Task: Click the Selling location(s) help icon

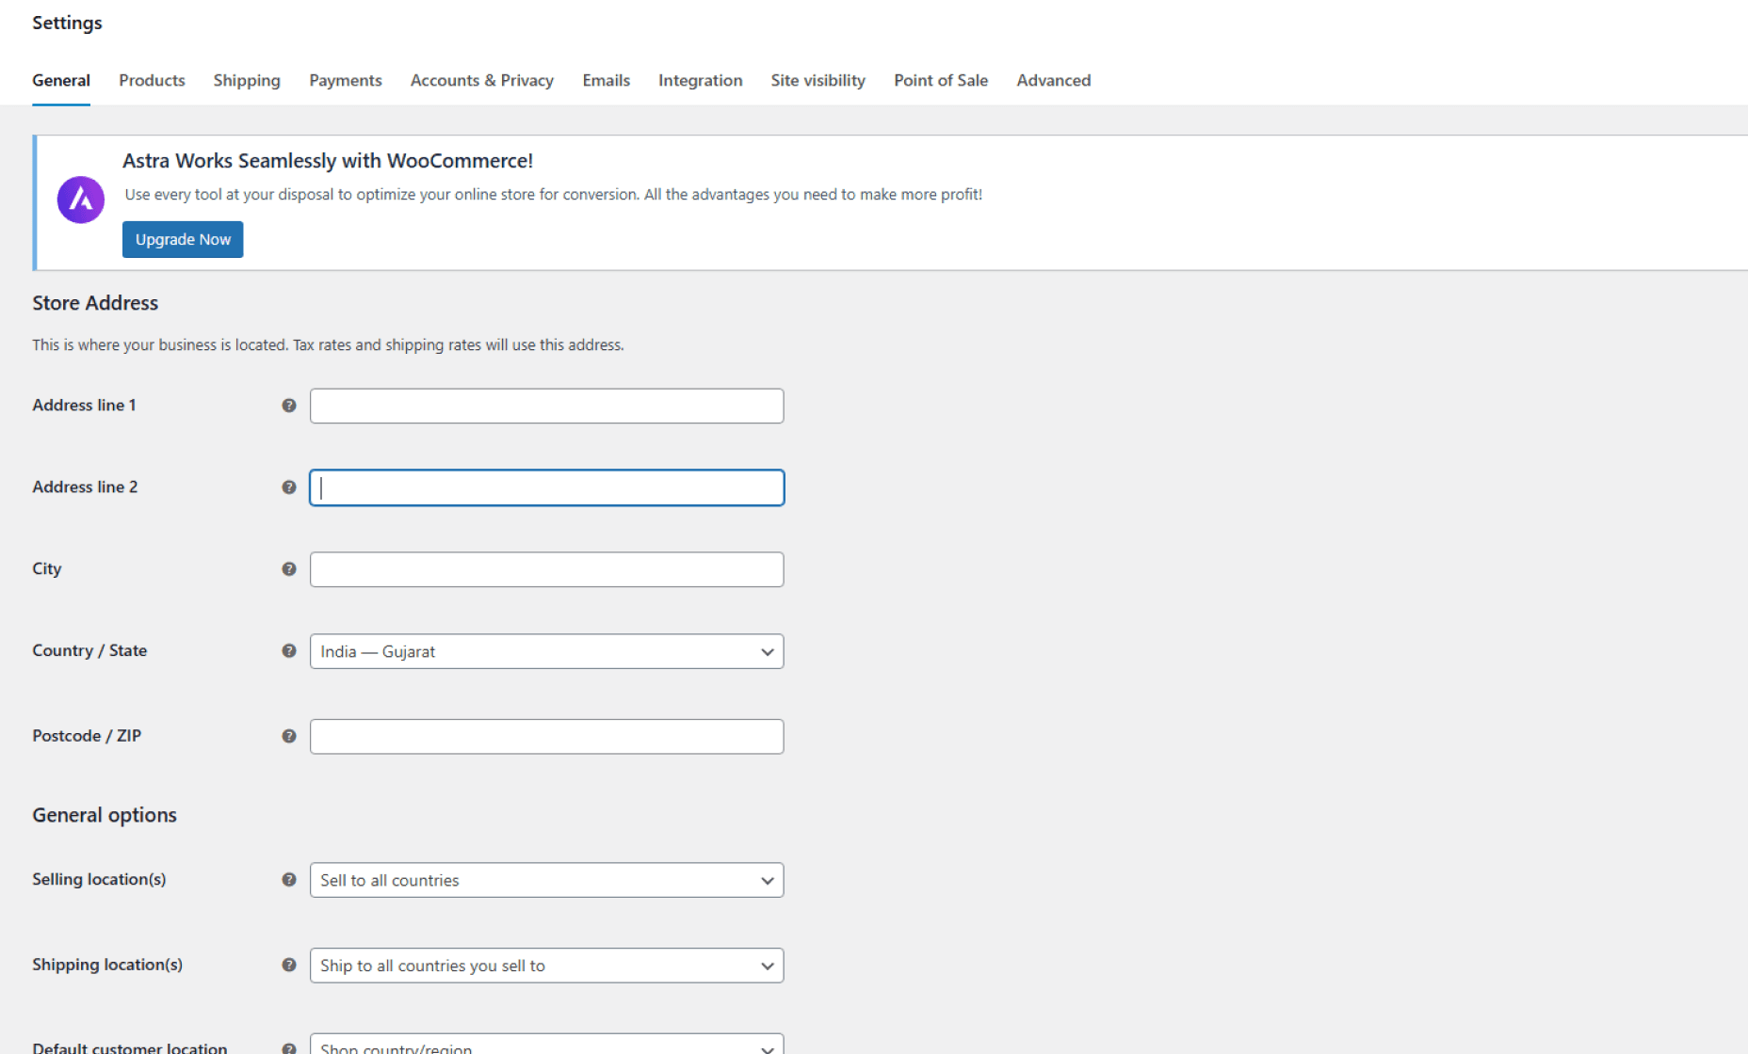Action: pos(288,880)
